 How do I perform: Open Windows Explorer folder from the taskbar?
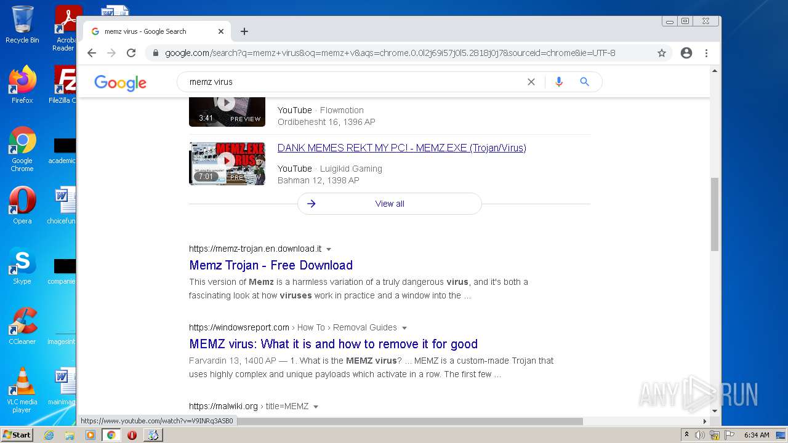(x=70, y=435)
